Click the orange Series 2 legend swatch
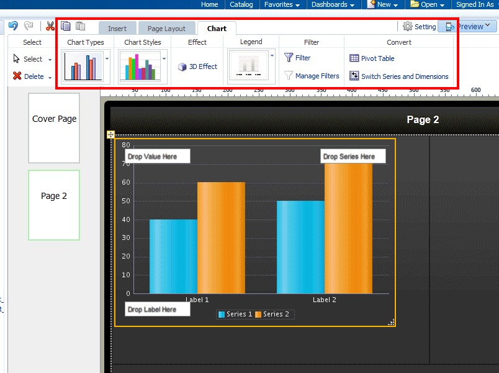 (258, 315)
